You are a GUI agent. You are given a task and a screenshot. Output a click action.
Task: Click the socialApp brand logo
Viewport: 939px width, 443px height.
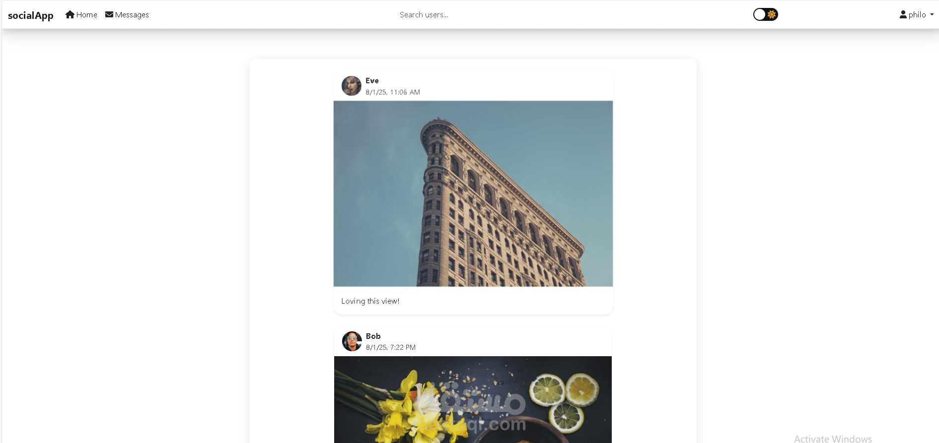tap(30, 15)
